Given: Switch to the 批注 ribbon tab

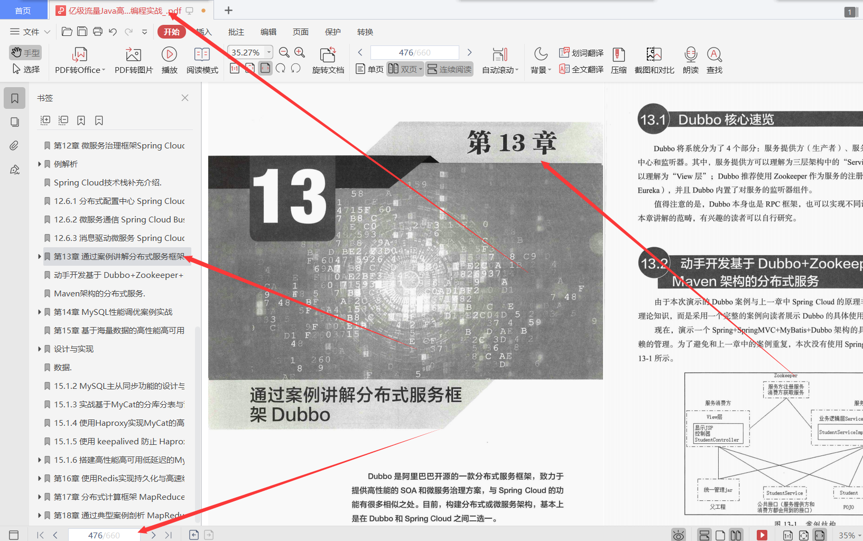Looking at the screenshot, I should [236, 32].
